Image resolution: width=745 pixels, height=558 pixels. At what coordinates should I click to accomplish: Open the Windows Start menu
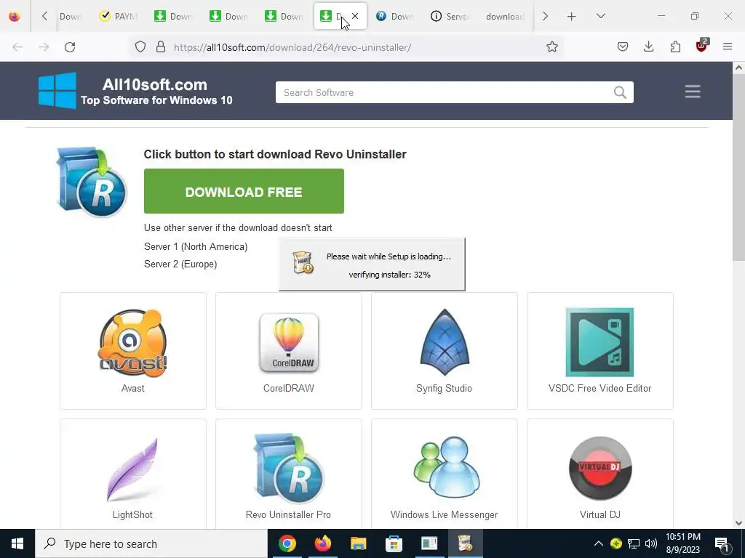(17, 543)
